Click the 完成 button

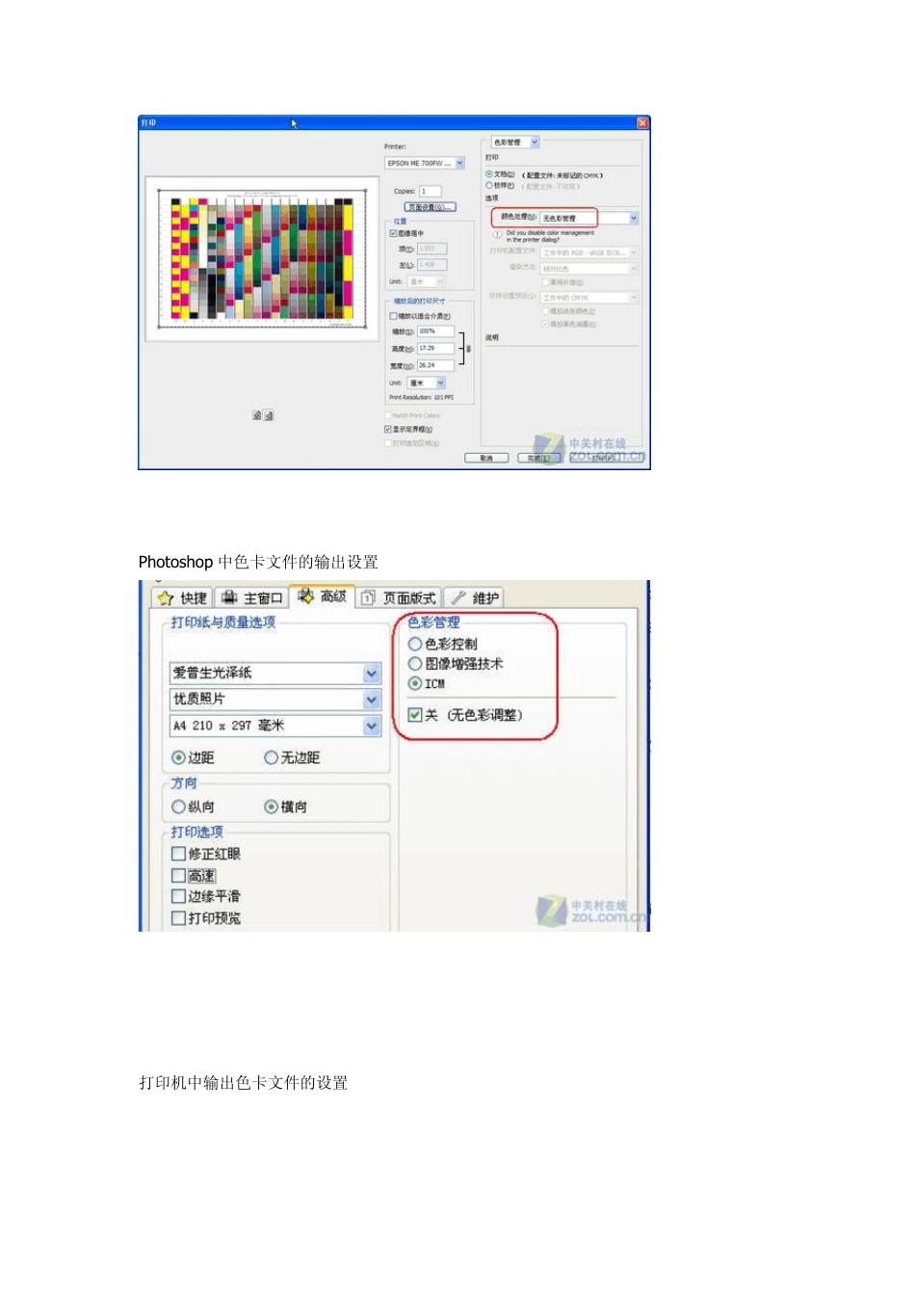click(538, 458)
